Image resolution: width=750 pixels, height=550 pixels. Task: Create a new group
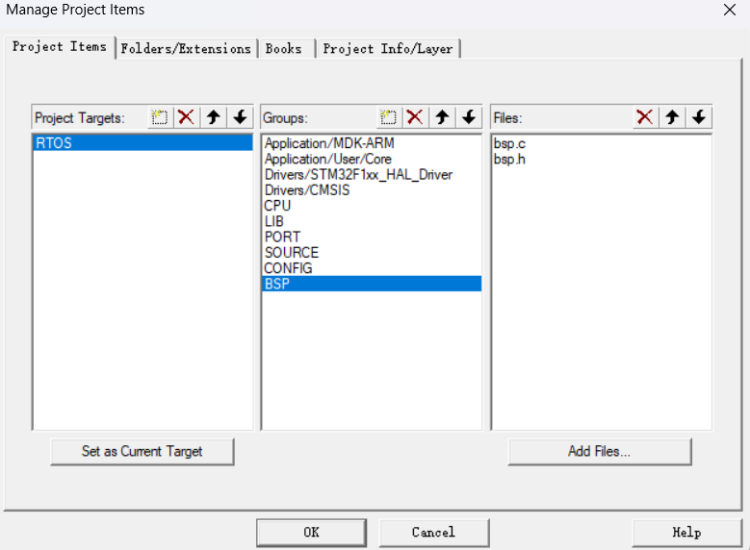[x=388, y=117]
